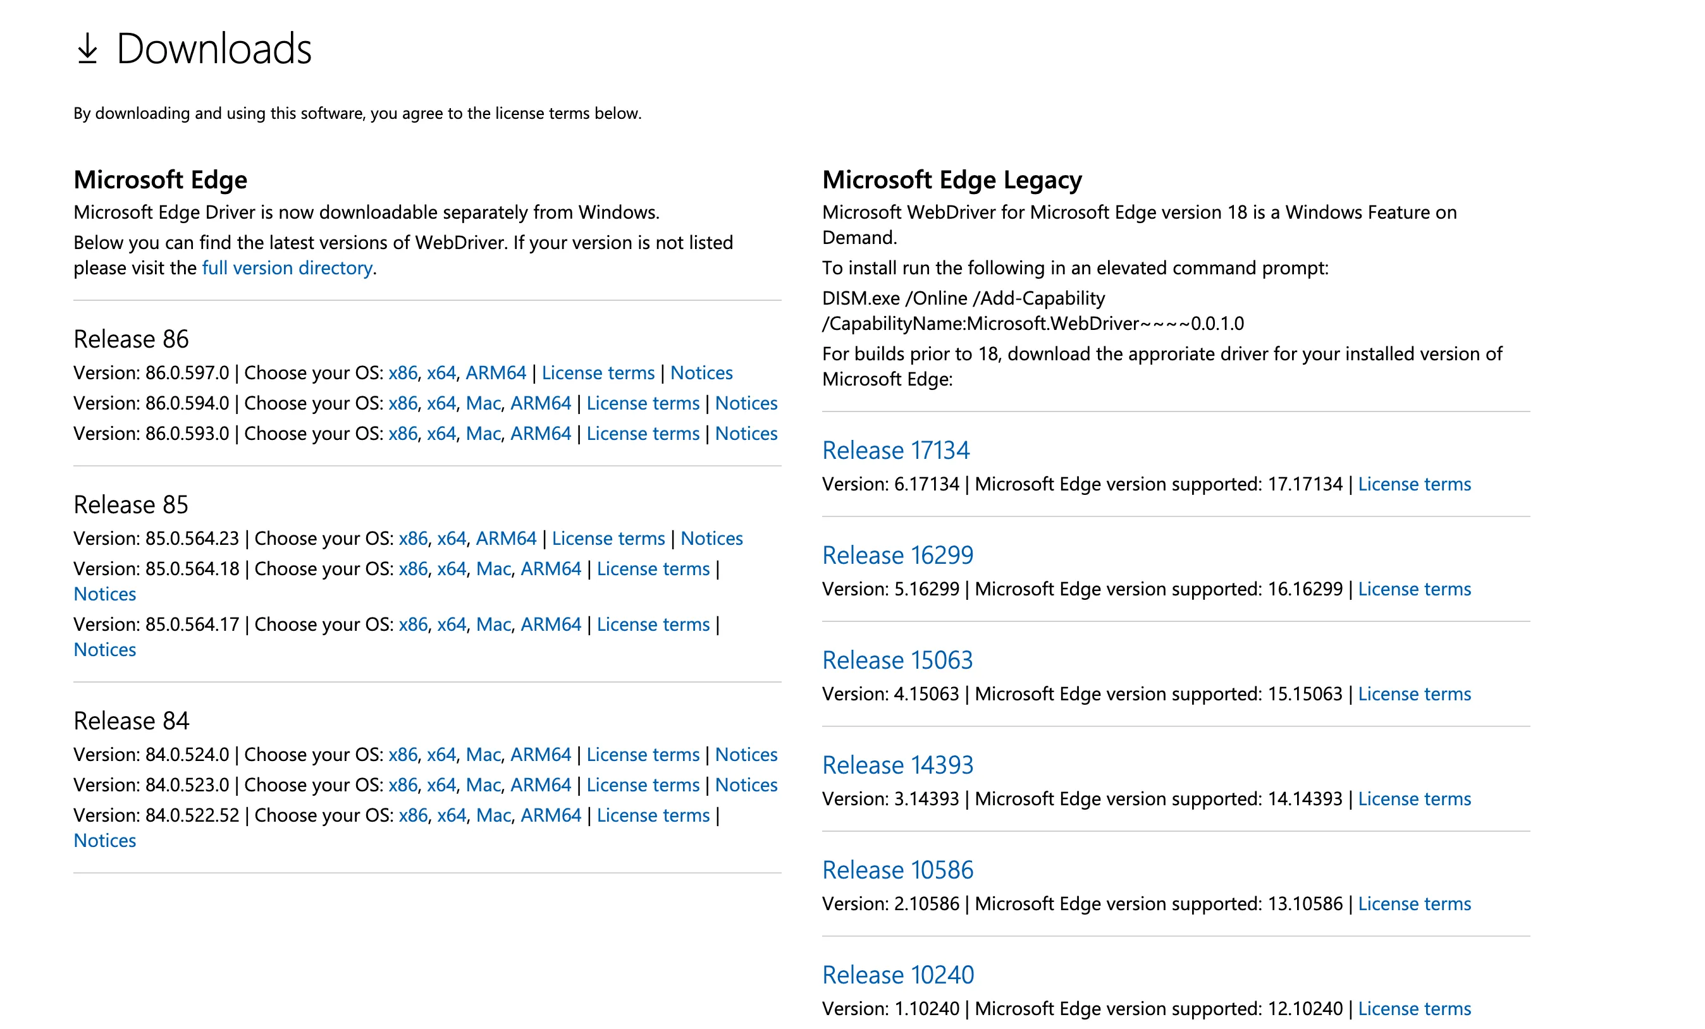Open License terms for version 1.10240
Viewport: 1705px width, 1029px height.
click(1414, 1009)
